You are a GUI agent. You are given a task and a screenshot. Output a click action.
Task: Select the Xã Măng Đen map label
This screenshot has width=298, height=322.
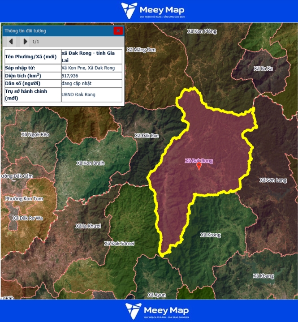(142, 49)
